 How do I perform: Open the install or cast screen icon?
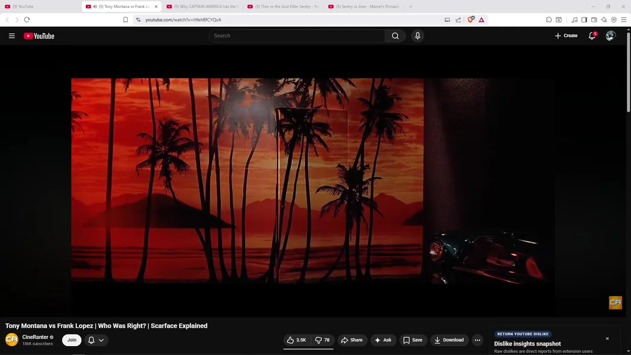tap(447, 20)
